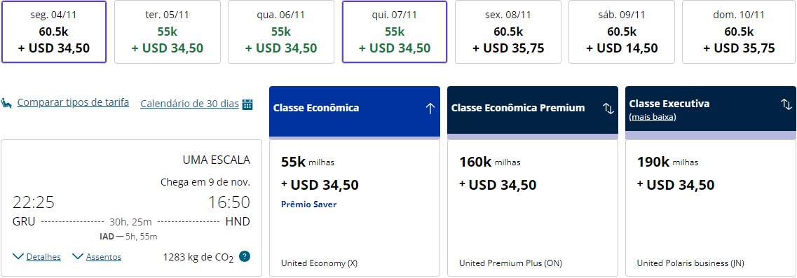797x278 pixels.
Task: Click the mais baixa link
Action: point(653,117)
